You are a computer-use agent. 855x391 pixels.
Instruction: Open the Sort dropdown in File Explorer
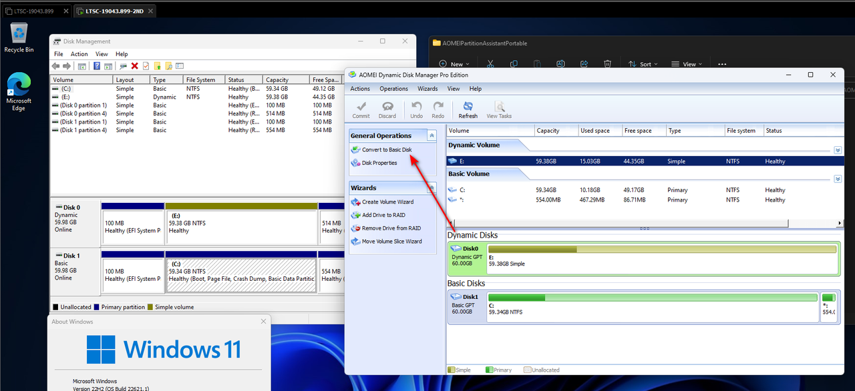(x=643, y=64)
